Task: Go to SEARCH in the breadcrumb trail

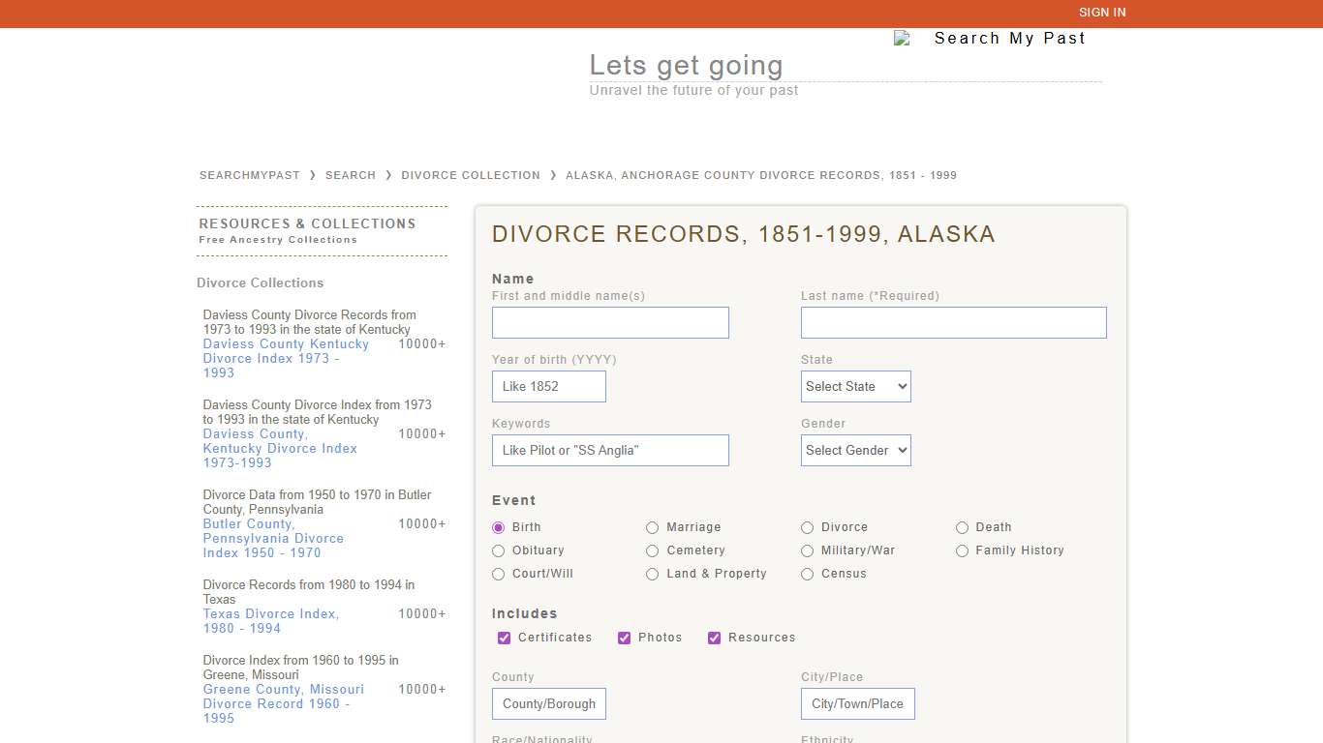Action: pyautogui.click(x=351, y=175)
